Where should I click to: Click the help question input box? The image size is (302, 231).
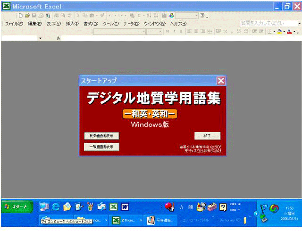pos(269,23)
